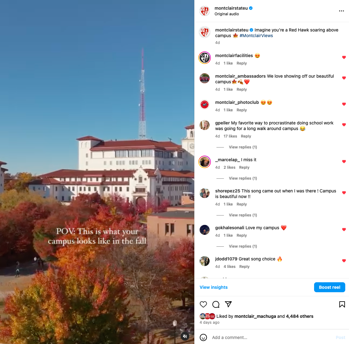Reply to montclair_photoclub comment
This screenshot has width=349, height=344.
tap(241, 110)
